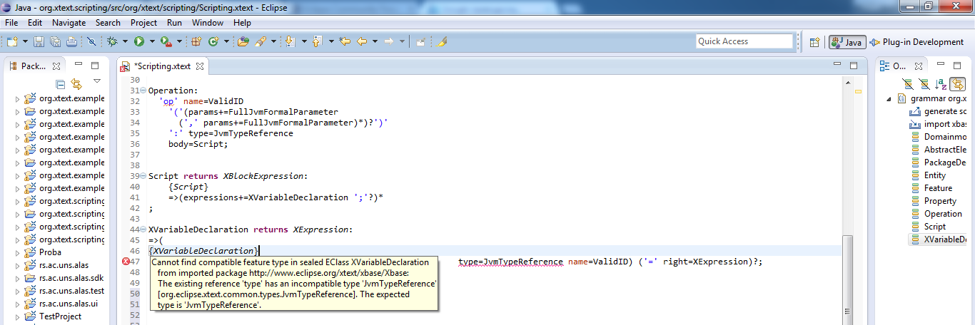The width and height of the screenshot is (975, 325).
Task: Toggle Link with Editor in Package Explorer
Action: 76,83
